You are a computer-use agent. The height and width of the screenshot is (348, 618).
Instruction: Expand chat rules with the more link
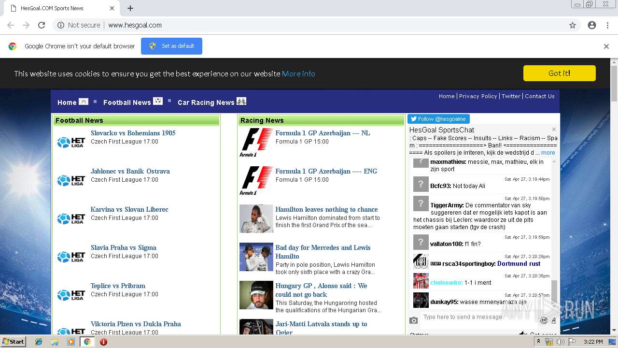point(548,153)
